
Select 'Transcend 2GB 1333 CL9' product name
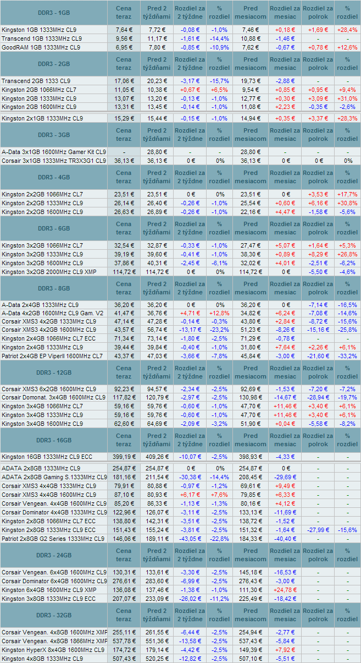[36, 81]
